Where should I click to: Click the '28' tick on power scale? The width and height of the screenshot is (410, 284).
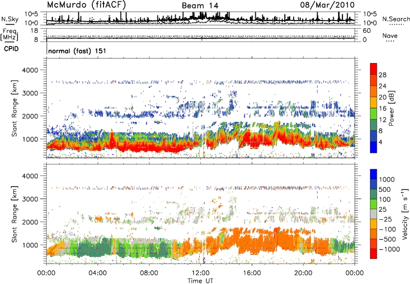tap(382, 75)
